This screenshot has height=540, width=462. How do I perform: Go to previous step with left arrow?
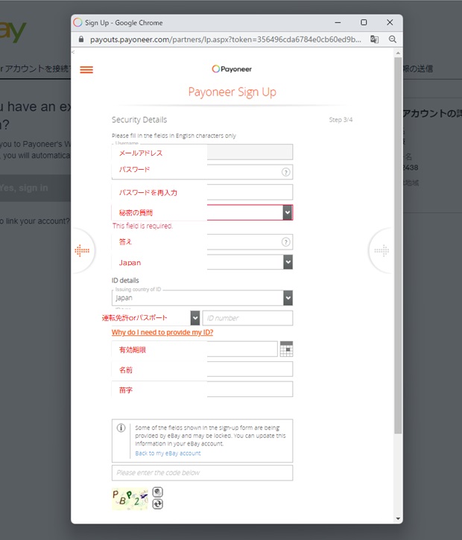[82, 251]
